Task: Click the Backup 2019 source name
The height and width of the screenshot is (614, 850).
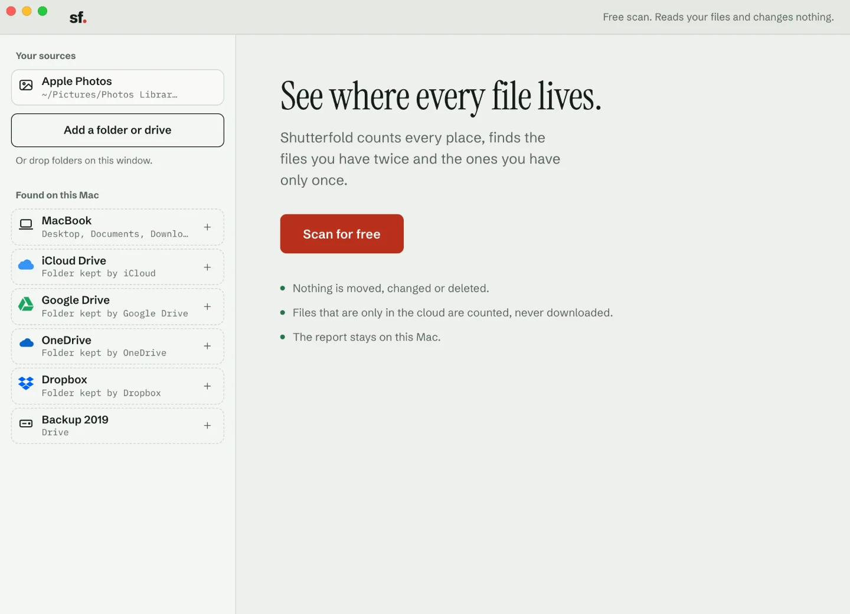Action: click(x=75, y=420)
